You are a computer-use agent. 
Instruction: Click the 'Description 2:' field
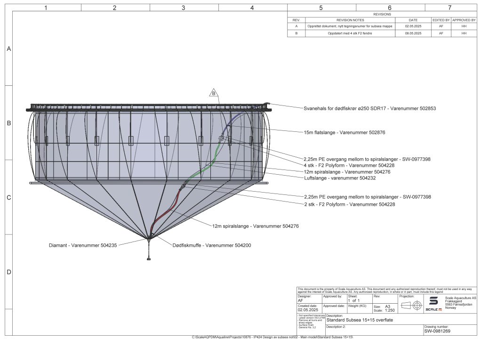(374, 330)
